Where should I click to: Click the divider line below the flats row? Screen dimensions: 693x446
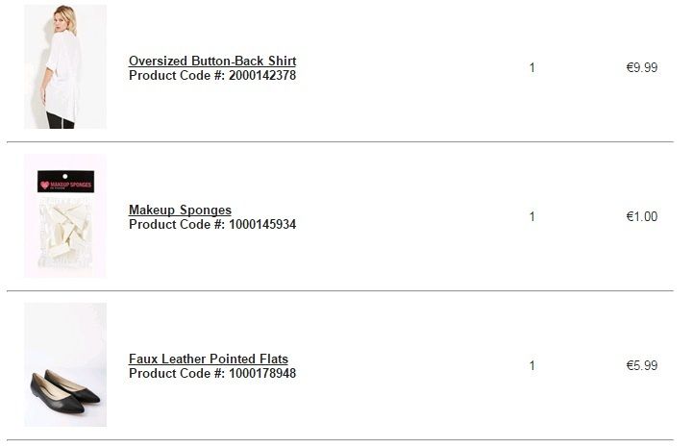[x=346, y=440]
